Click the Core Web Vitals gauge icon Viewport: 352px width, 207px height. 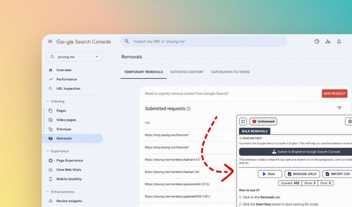[x=50, y=170]
